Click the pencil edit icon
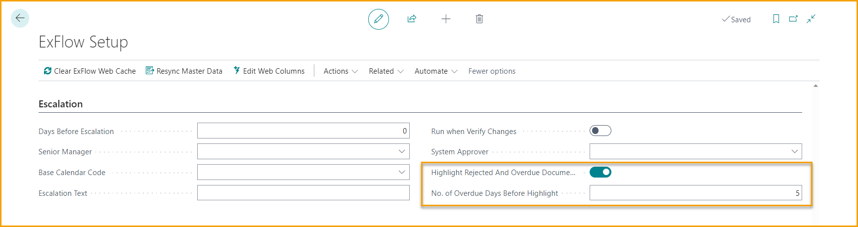Screen dimensions: 858x227 coord(379,19)
